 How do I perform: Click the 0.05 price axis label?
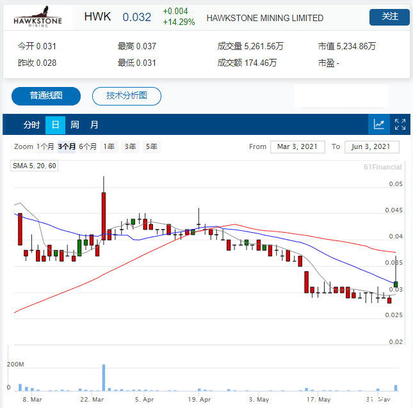396,184
